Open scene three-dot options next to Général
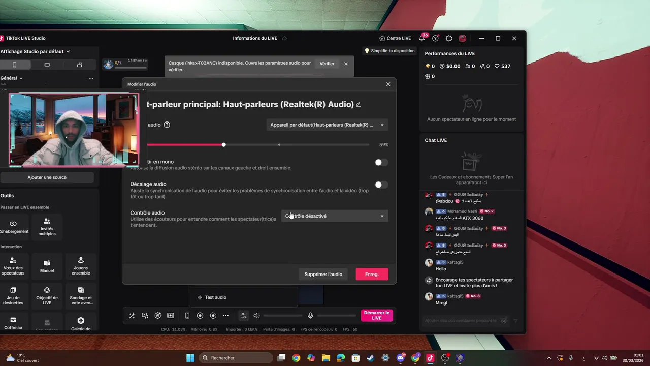This screenshot has width=650, height=366. click(91, 78)
